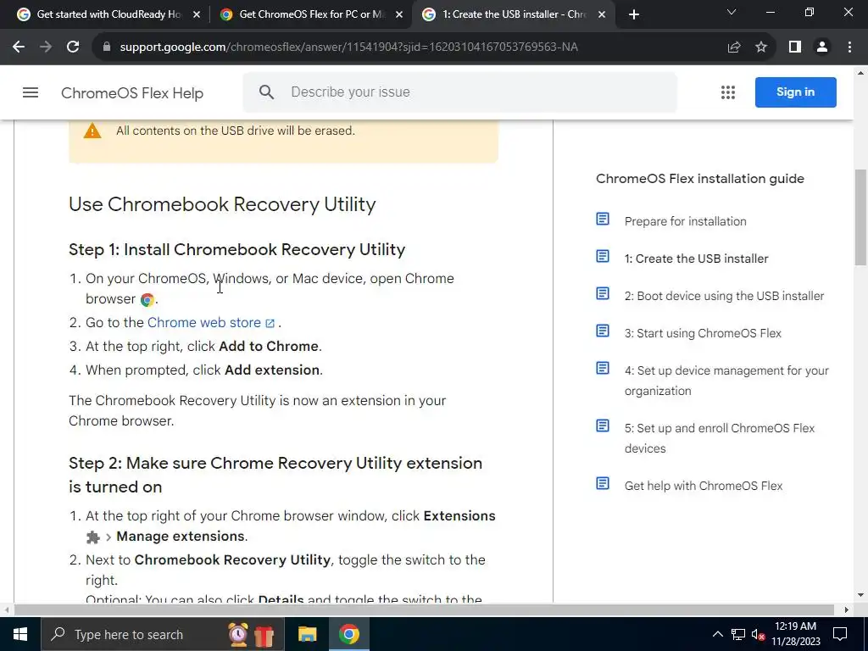
Task: Open Chrome's three-dot menu
Action: [849, 47]
